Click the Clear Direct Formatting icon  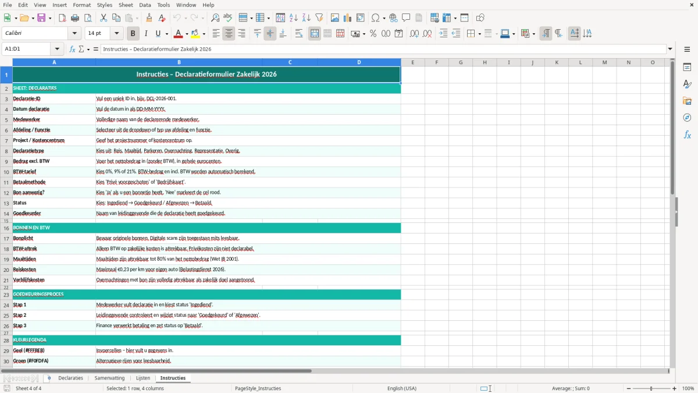pyautogui.click(x=162, y=18)
